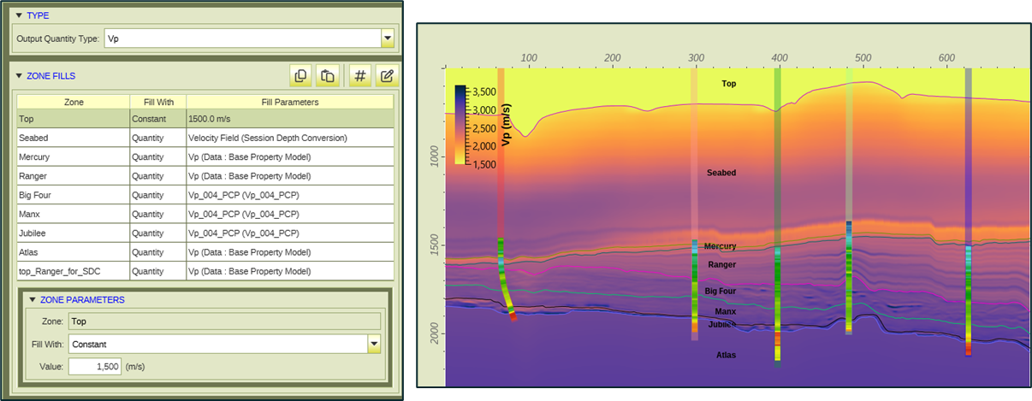This screenshot has width=1032, height=401.
Task: Click the copy zone fills icon
Action: 300,76
